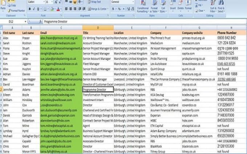Click the Format cells button

click(x=188, y=6)
